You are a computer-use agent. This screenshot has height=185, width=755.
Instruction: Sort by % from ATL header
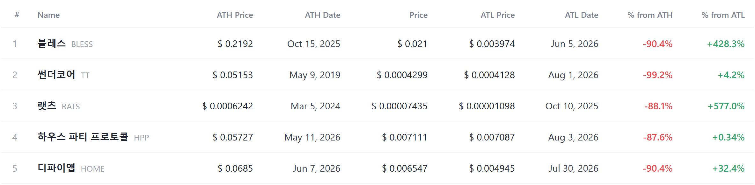point(723,15)
